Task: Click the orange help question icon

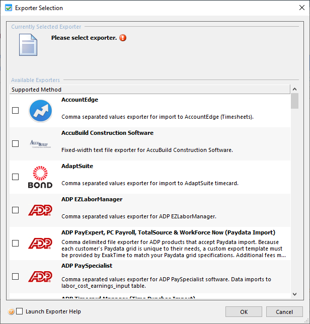Action: 11,311
